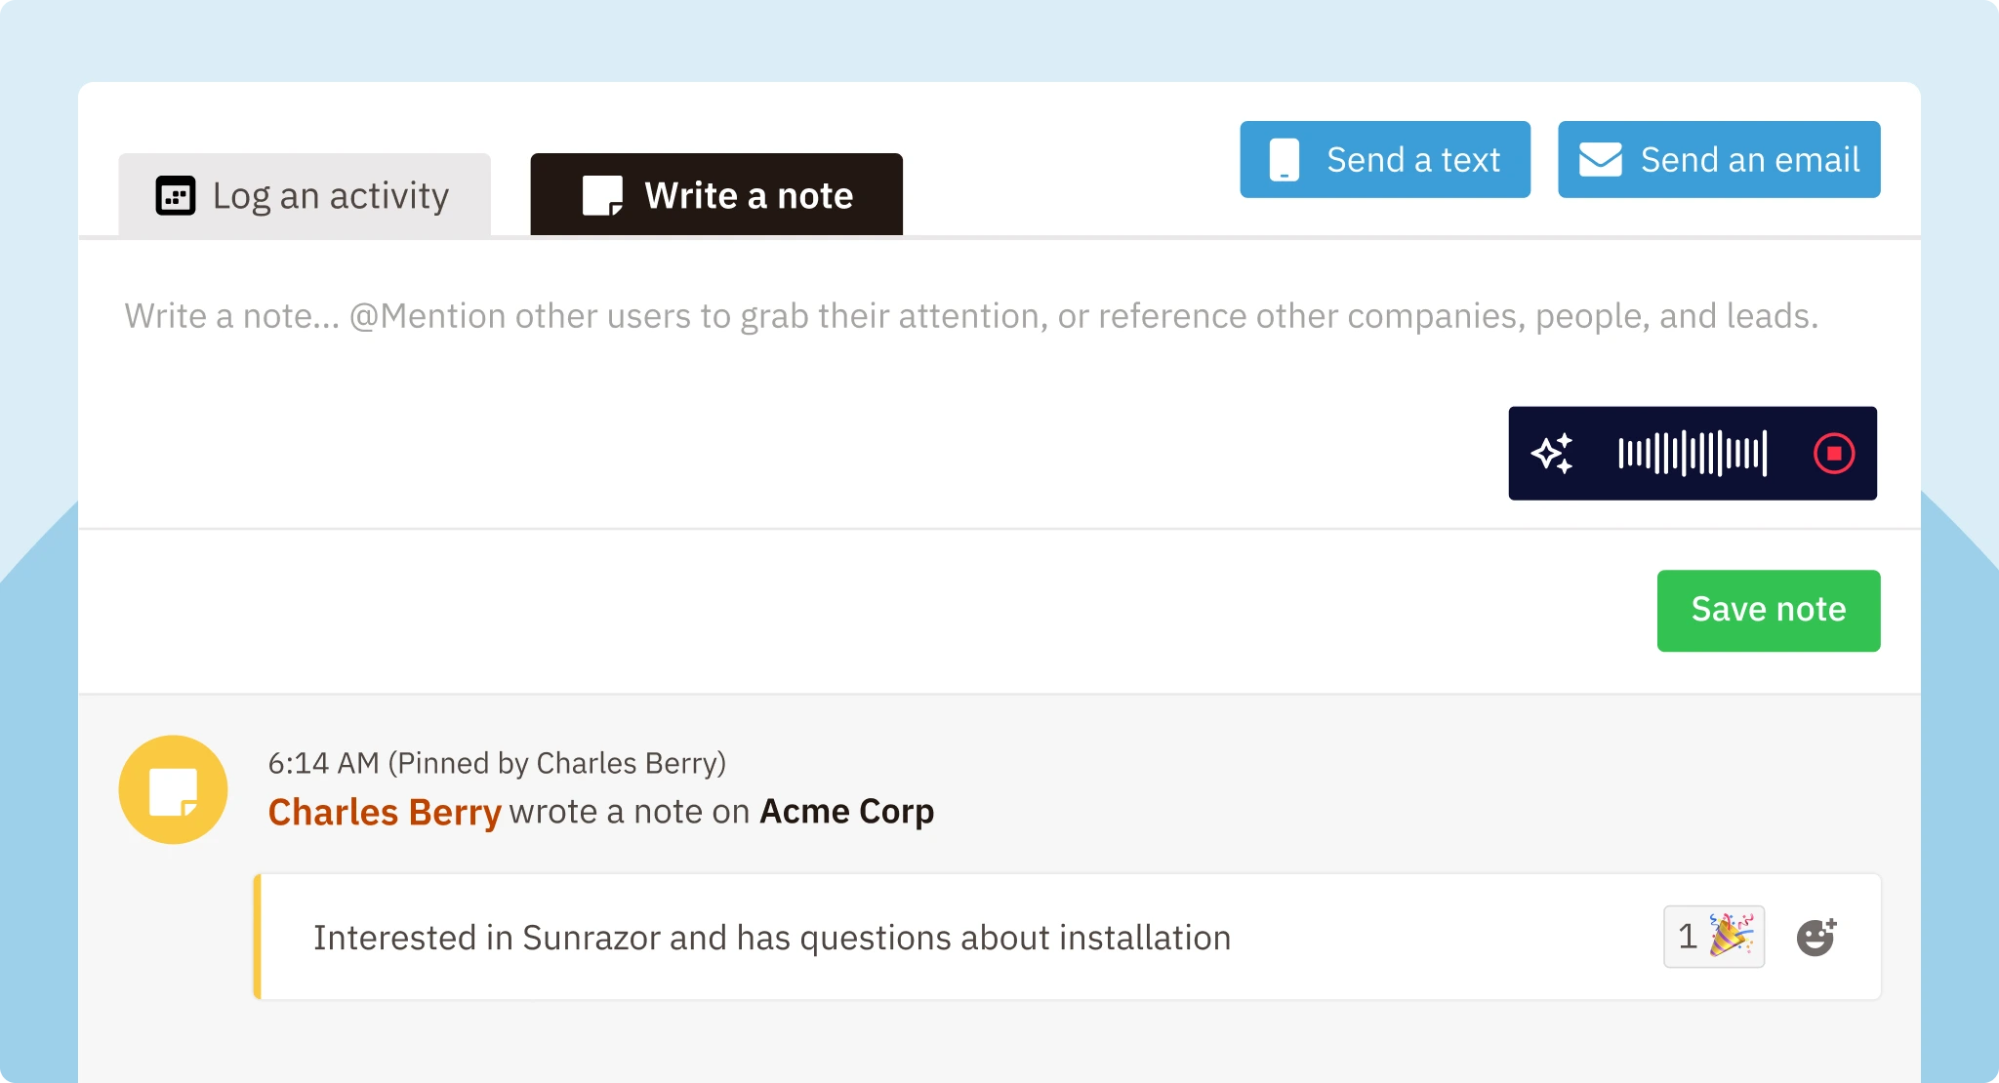
Task: Send a text to the contact
Action: click(1384, 159)
